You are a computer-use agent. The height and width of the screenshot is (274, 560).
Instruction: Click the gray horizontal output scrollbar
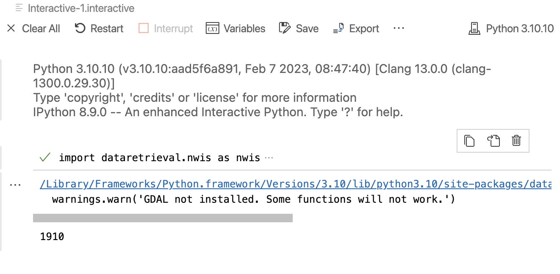point(163,218)
